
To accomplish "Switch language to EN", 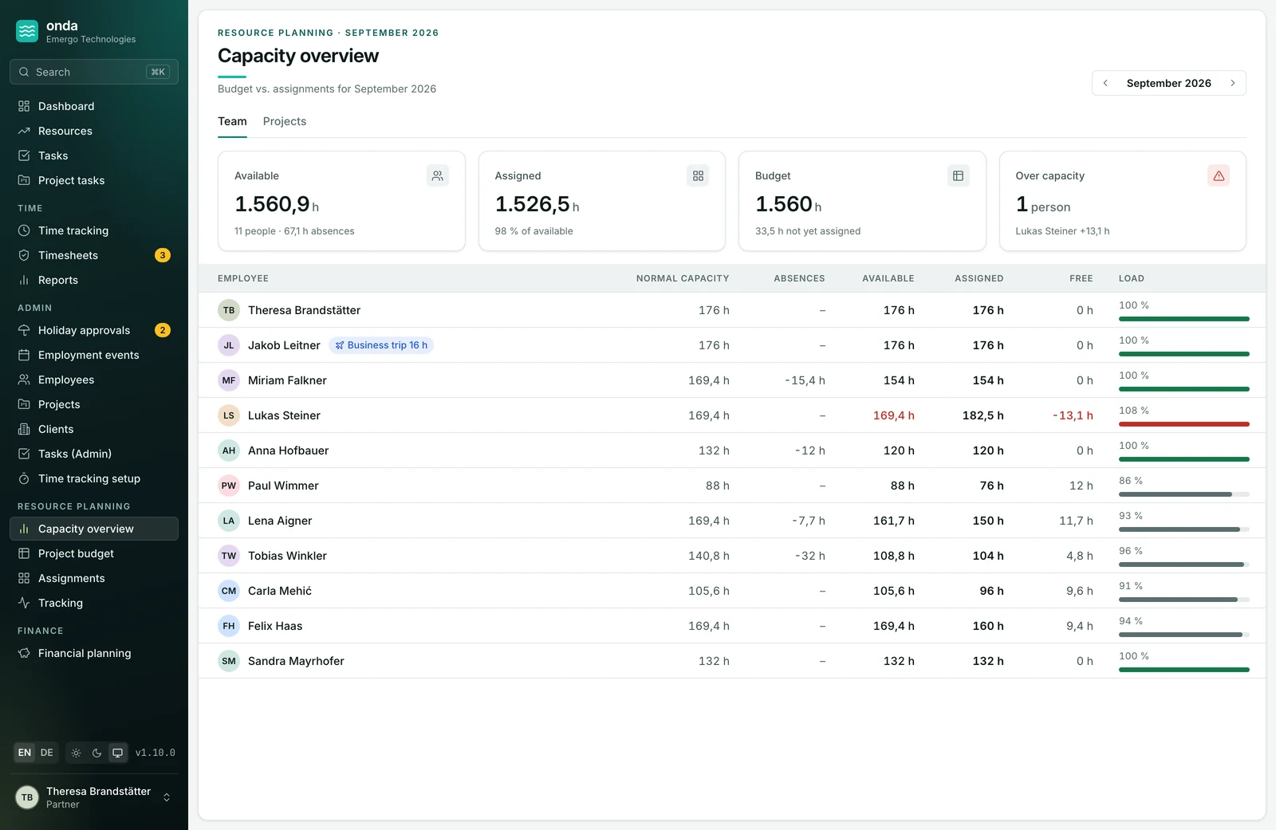I will click(x=25, y=753).
